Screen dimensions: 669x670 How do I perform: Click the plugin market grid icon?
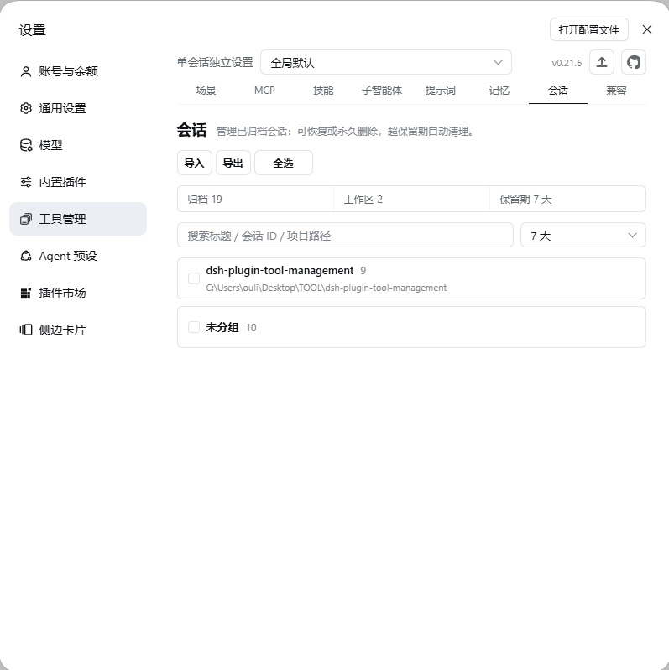(26, 293)
